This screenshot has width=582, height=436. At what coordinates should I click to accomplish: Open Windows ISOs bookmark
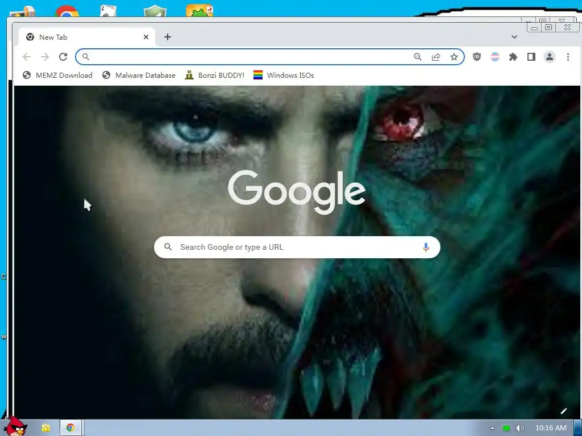point(284,76)
